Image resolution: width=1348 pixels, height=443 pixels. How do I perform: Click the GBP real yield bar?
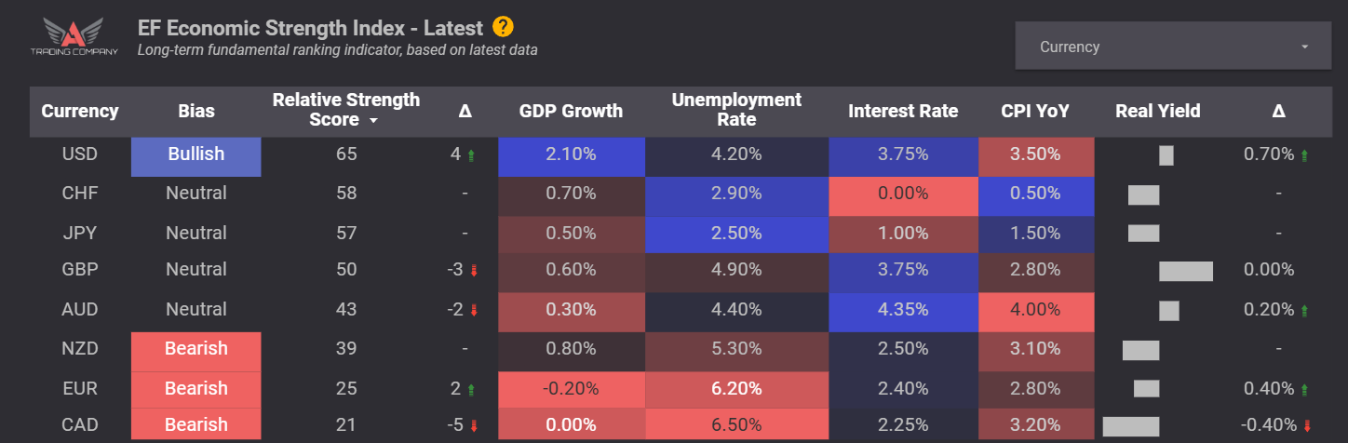tap(1186, 271)
